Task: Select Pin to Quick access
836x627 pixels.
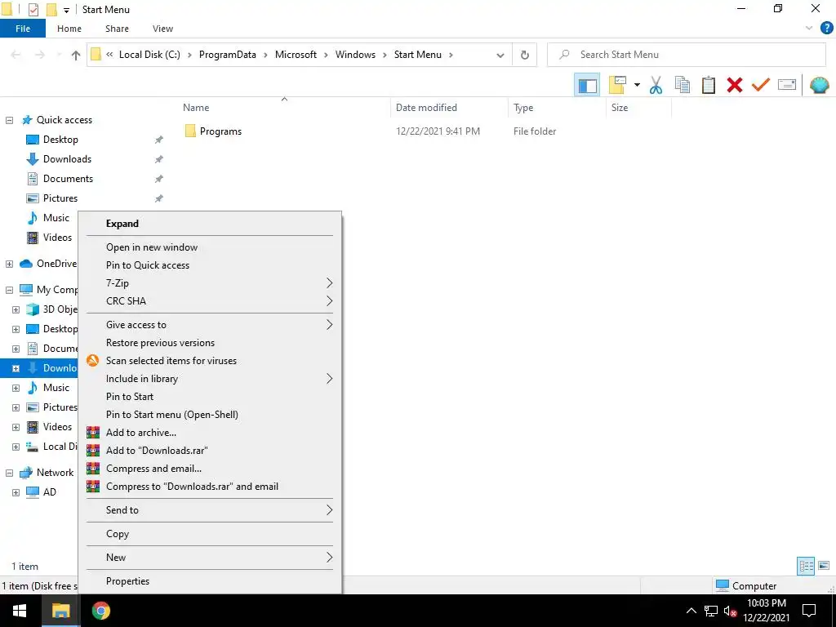Action: [x=210, y=265]
